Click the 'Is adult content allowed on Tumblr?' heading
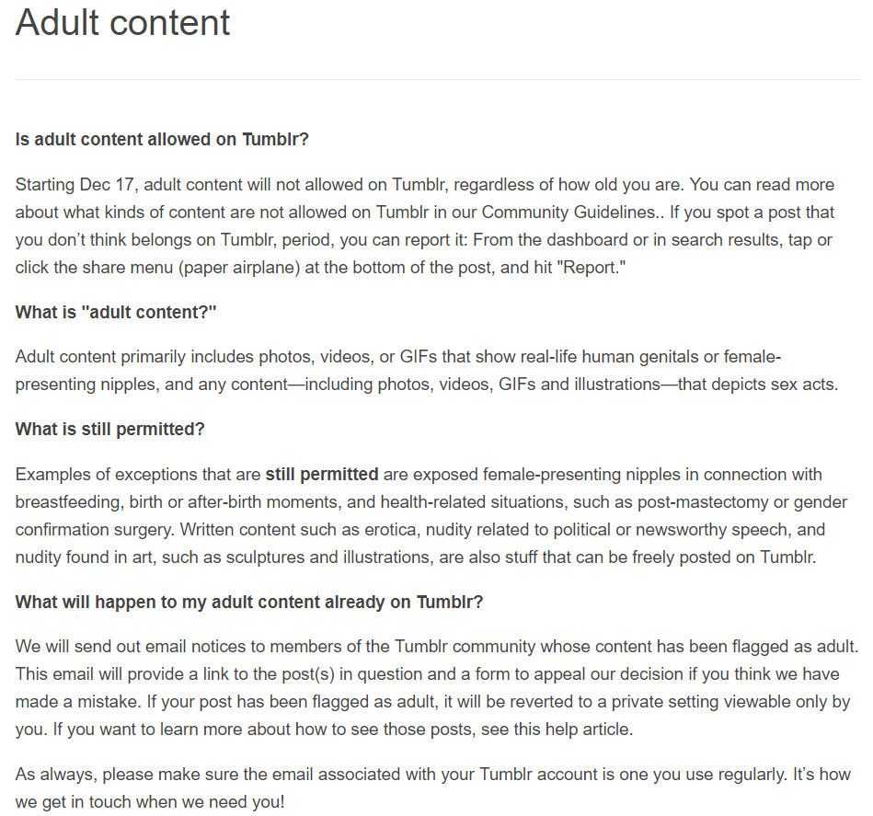873x816 pixels. (x=162, y=139)
